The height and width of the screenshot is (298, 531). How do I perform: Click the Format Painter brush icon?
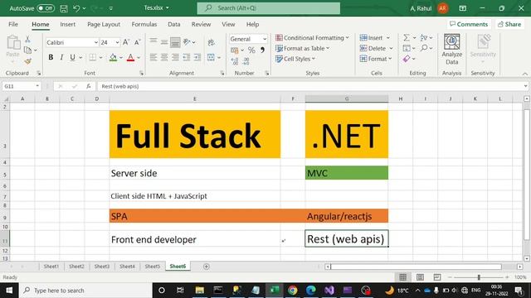27,61
